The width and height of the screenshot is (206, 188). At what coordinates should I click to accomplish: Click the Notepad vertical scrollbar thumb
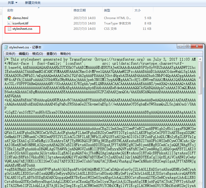(x=200, y=78)
